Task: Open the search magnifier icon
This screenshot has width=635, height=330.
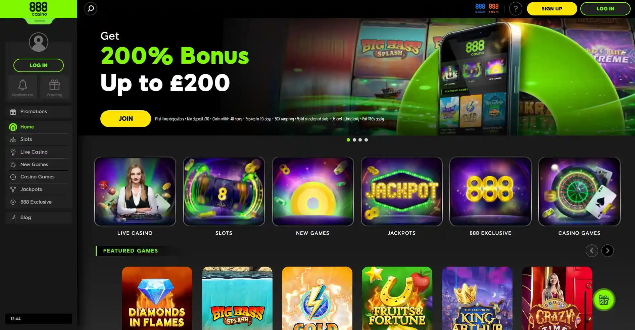Action: coord(91,9)
